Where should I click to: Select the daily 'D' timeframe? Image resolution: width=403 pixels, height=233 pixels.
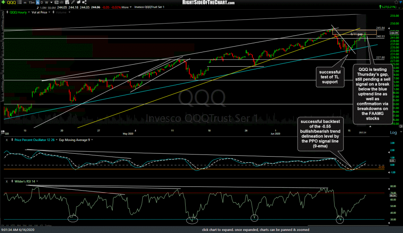coord(42,3)
